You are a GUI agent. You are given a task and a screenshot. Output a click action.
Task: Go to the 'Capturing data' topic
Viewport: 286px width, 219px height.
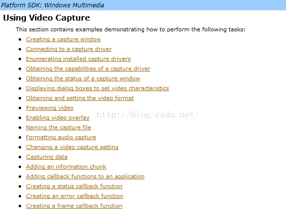coord(47,157)
